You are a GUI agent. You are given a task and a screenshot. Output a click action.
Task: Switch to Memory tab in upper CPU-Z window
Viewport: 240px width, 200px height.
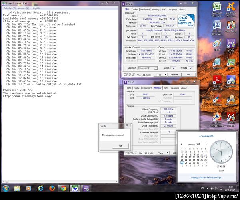pos(156,10)
